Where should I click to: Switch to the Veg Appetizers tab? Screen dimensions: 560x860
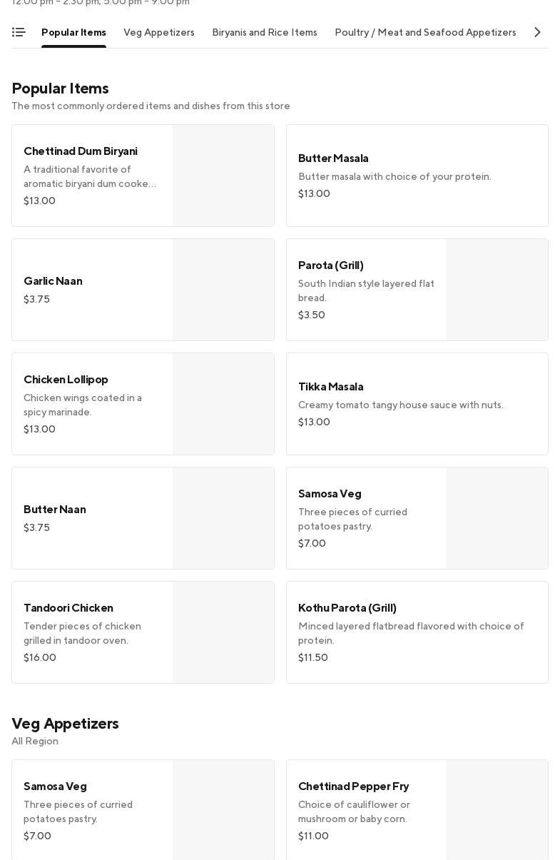point(159,33)
